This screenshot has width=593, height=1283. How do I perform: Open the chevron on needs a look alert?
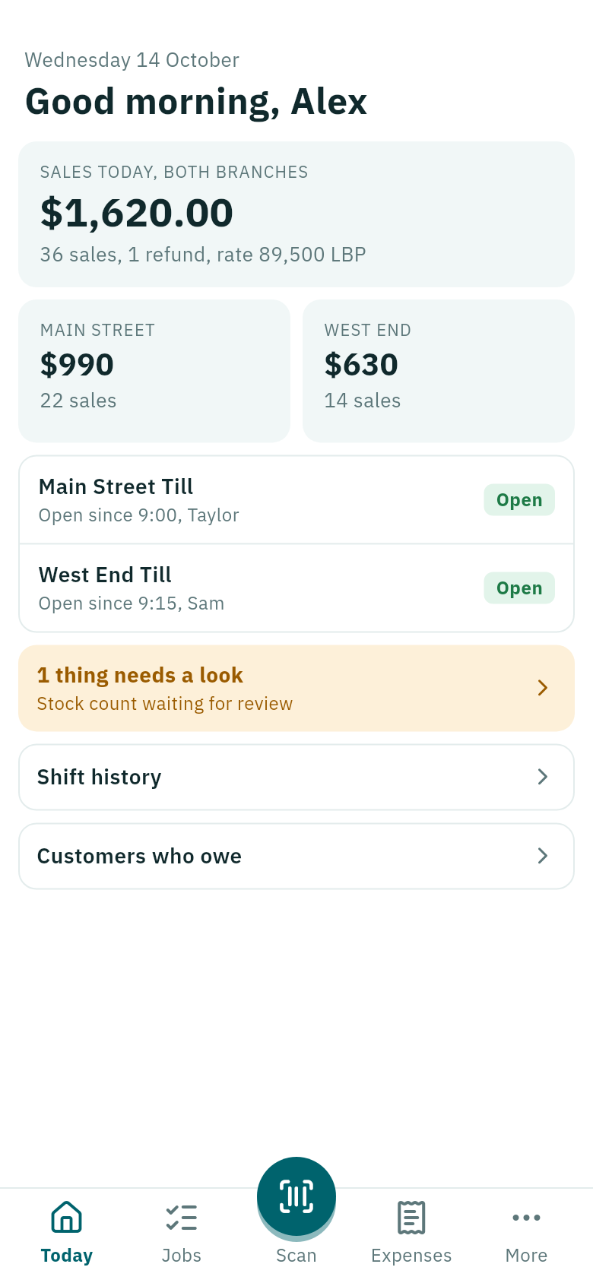click(543, 688)
